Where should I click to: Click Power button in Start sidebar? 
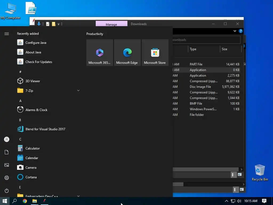(7, 191)
